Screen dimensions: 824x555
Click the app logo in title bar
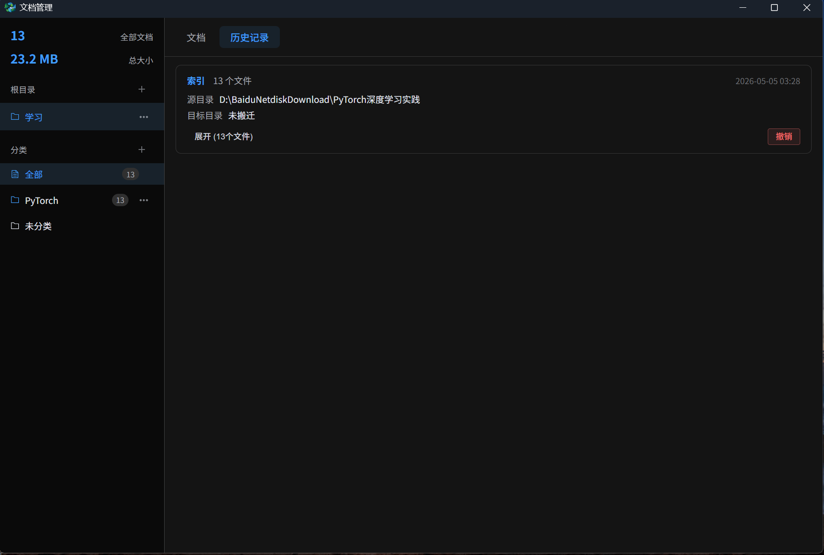10,8
